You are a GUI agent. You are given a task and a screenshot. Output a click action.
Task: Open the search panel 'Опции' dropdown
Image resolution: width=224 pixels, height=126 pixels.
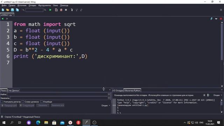tap(106, 105)
